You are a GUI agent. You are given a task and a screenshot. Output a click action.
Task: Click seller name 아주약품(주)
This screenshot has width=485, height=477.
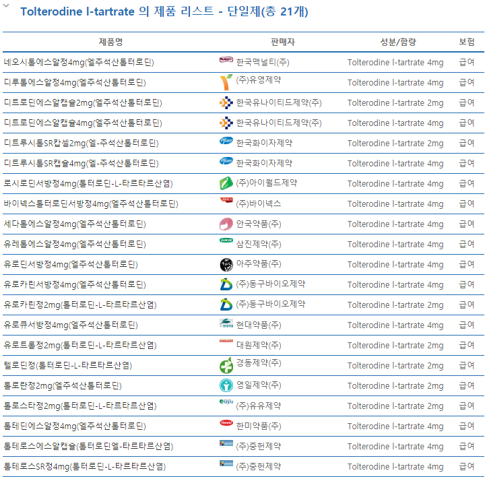[259, 264]
